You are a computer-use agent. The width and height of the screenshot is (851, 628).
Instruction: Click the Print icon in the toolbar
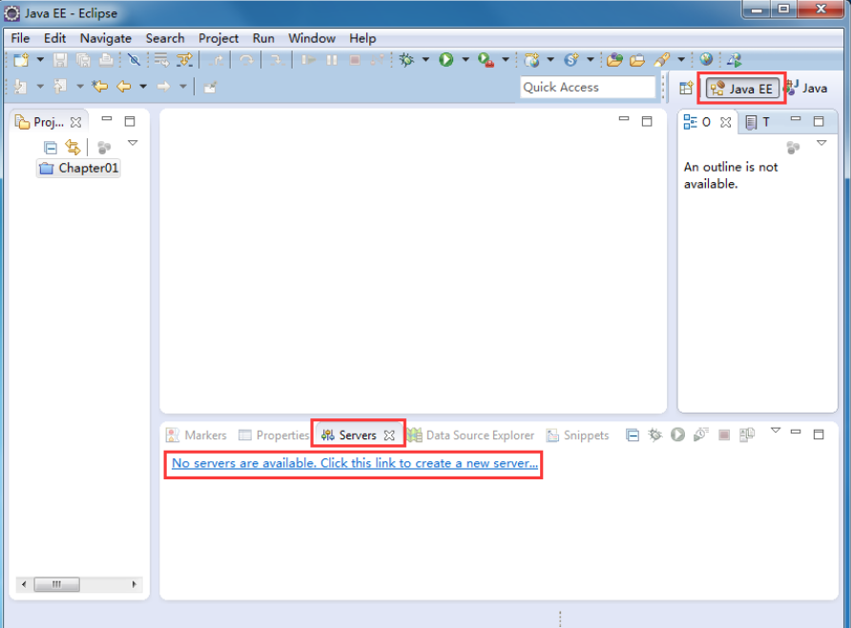tap(106, 60)
